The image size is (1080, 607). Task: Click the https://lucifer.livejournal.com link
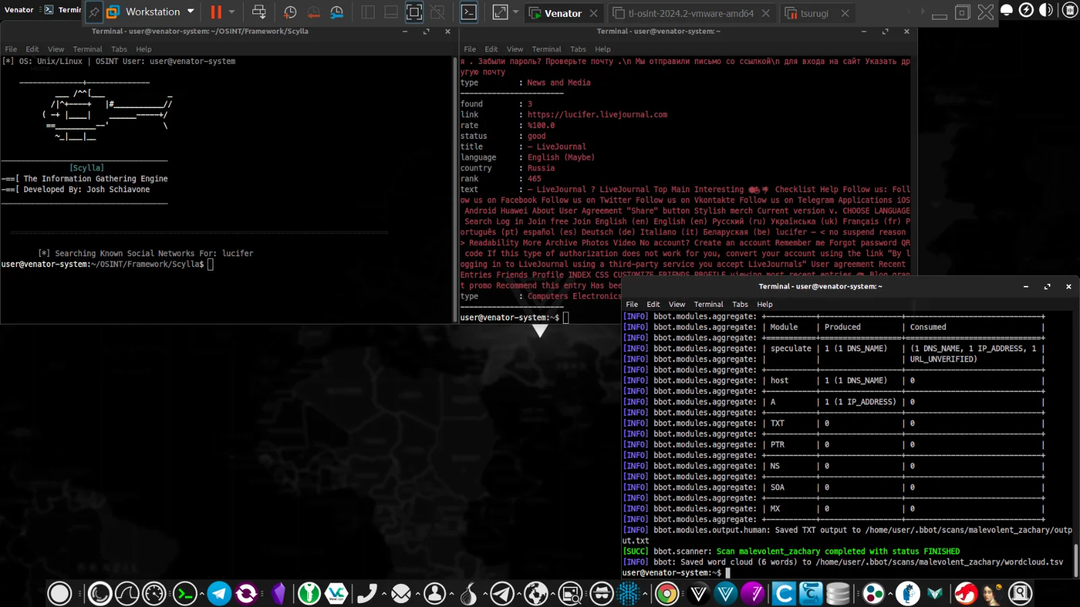click(x=597, y=115)
